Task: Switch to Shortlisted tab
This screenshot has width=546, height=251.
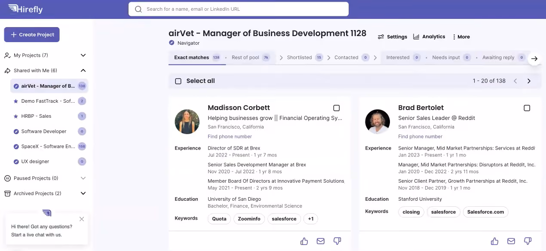Action: click(305, 58)
